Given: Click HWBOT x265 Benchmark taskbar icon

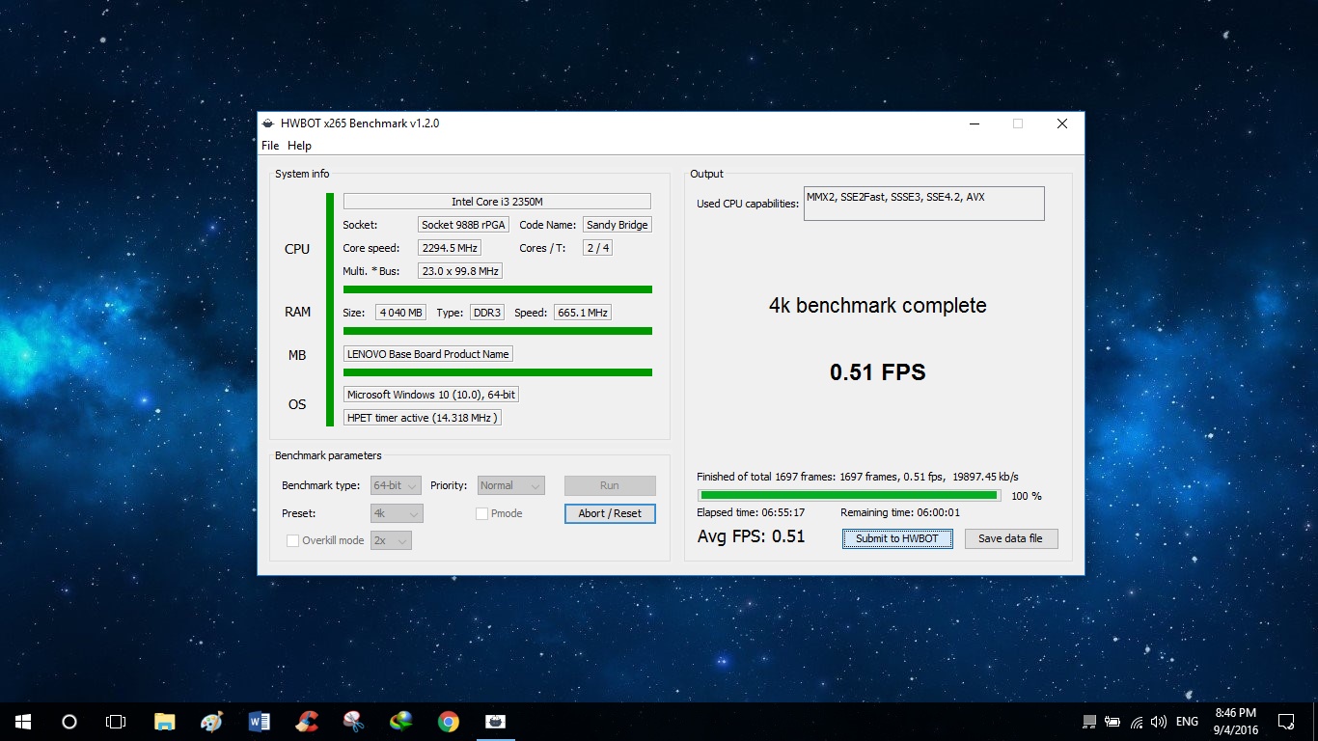Looking at the screenshot, I should pyautogui.click(x=495, y=721).
